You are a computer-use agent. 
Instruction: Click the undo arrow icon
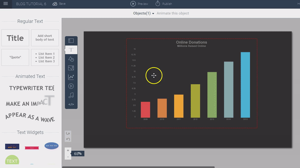(68, 139)
